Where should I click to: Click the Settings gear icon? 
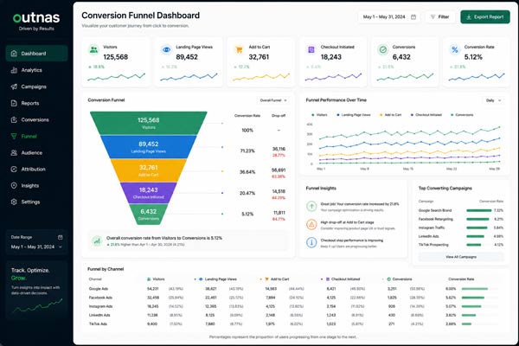[x=14, y=202]
